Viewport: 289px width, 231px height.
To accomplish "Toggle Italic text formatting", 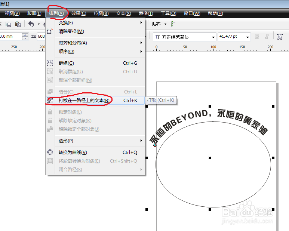I will pyautogui.click(x=267, y=37).
